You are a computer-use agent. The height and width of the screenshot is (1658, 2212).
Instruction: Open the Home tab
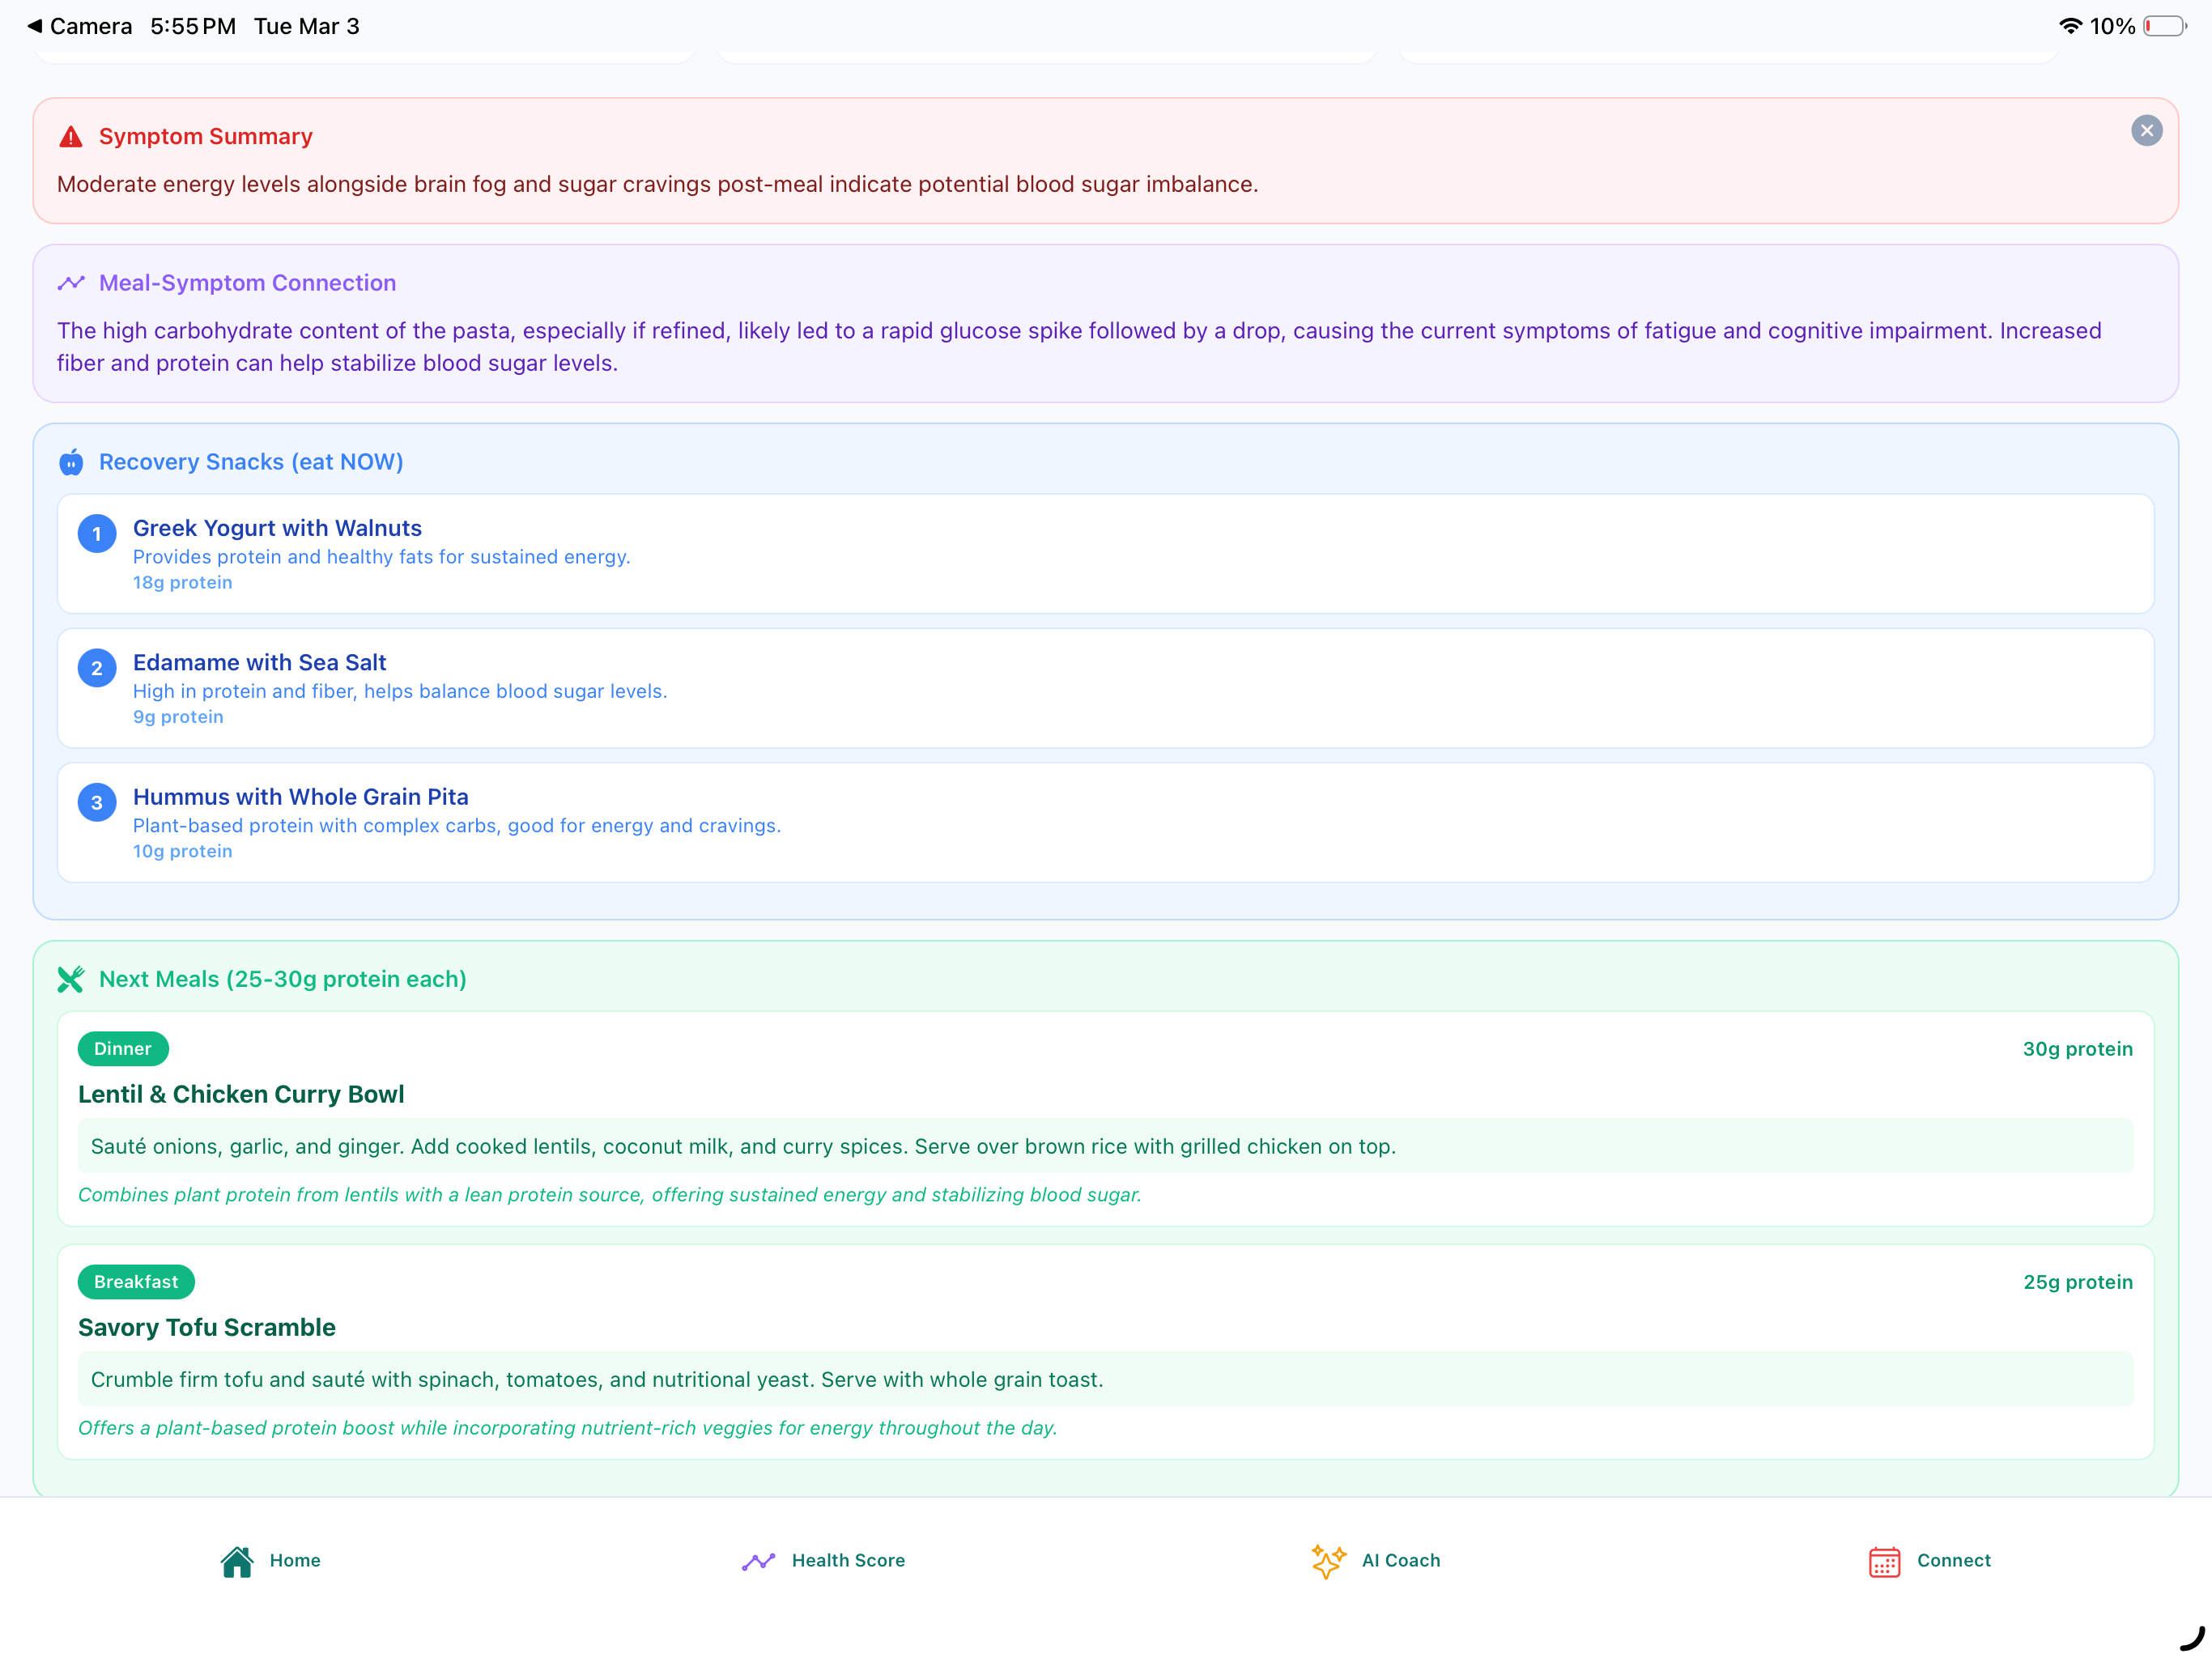pyautogui.click(x=271, y=1561)
